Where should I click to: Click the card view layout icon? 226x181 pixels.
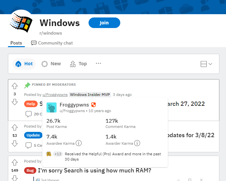[204, 64]
